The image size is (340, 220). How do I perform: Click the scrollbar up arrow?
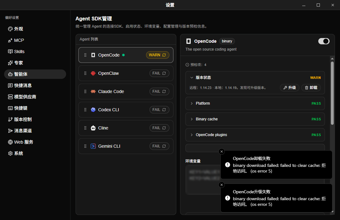332,59
